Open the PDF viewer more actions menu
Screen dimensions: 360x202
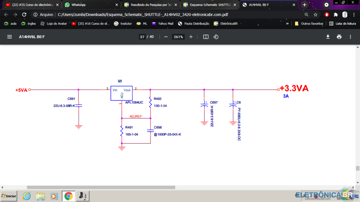tap(350, 37)
